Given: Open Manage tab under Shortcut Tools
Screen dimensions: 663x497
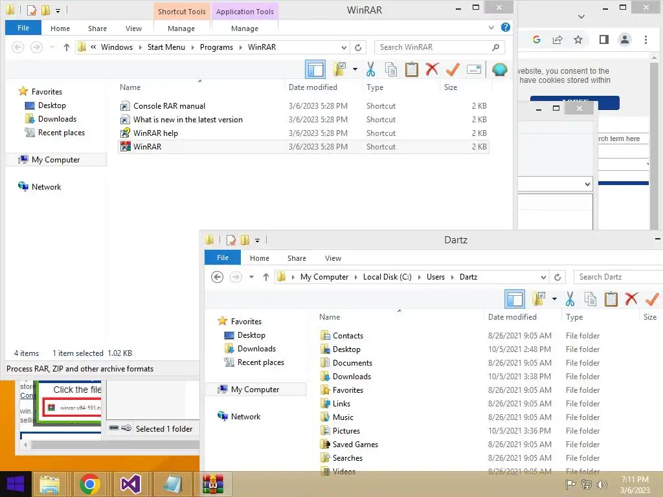Looking at the screenshot, I should coord(181,28).
